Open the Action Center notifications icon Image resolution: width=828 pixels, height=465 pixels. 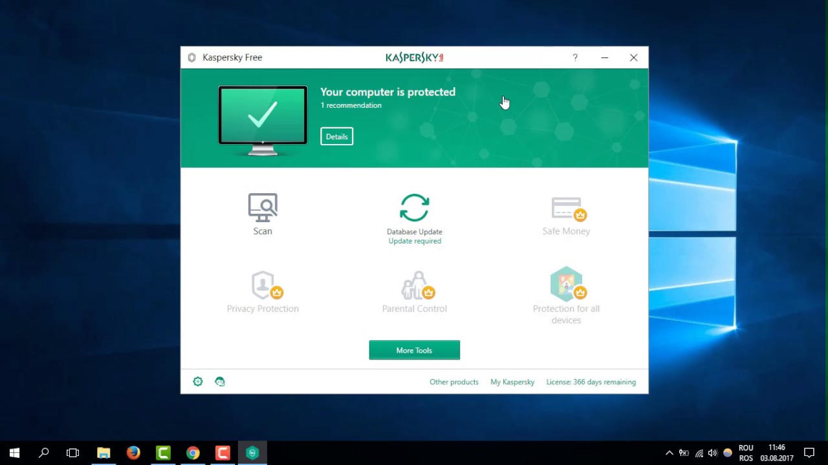(x=809, y=453)
